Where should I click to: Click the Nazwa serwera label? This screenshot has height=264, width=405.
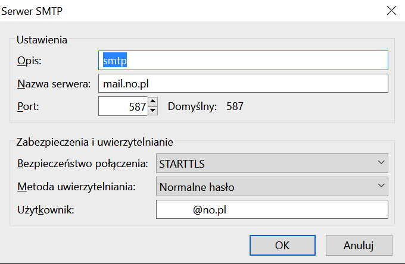54,84
